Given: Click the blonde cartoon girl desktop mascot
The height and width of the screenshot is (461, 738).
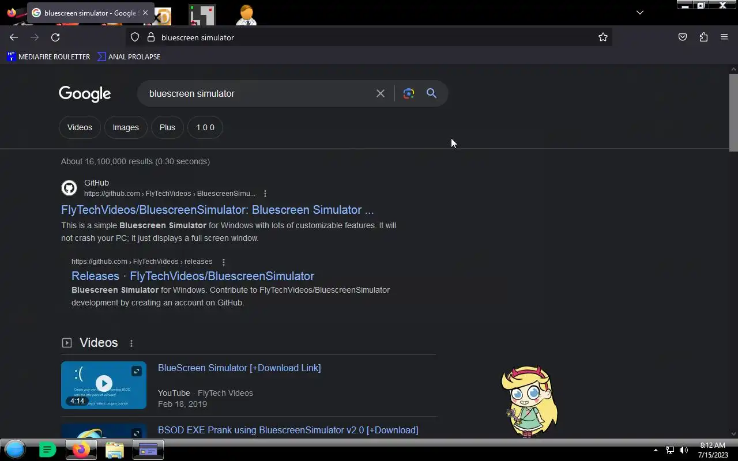Looking at the screenshot, I should click(529, 401).
